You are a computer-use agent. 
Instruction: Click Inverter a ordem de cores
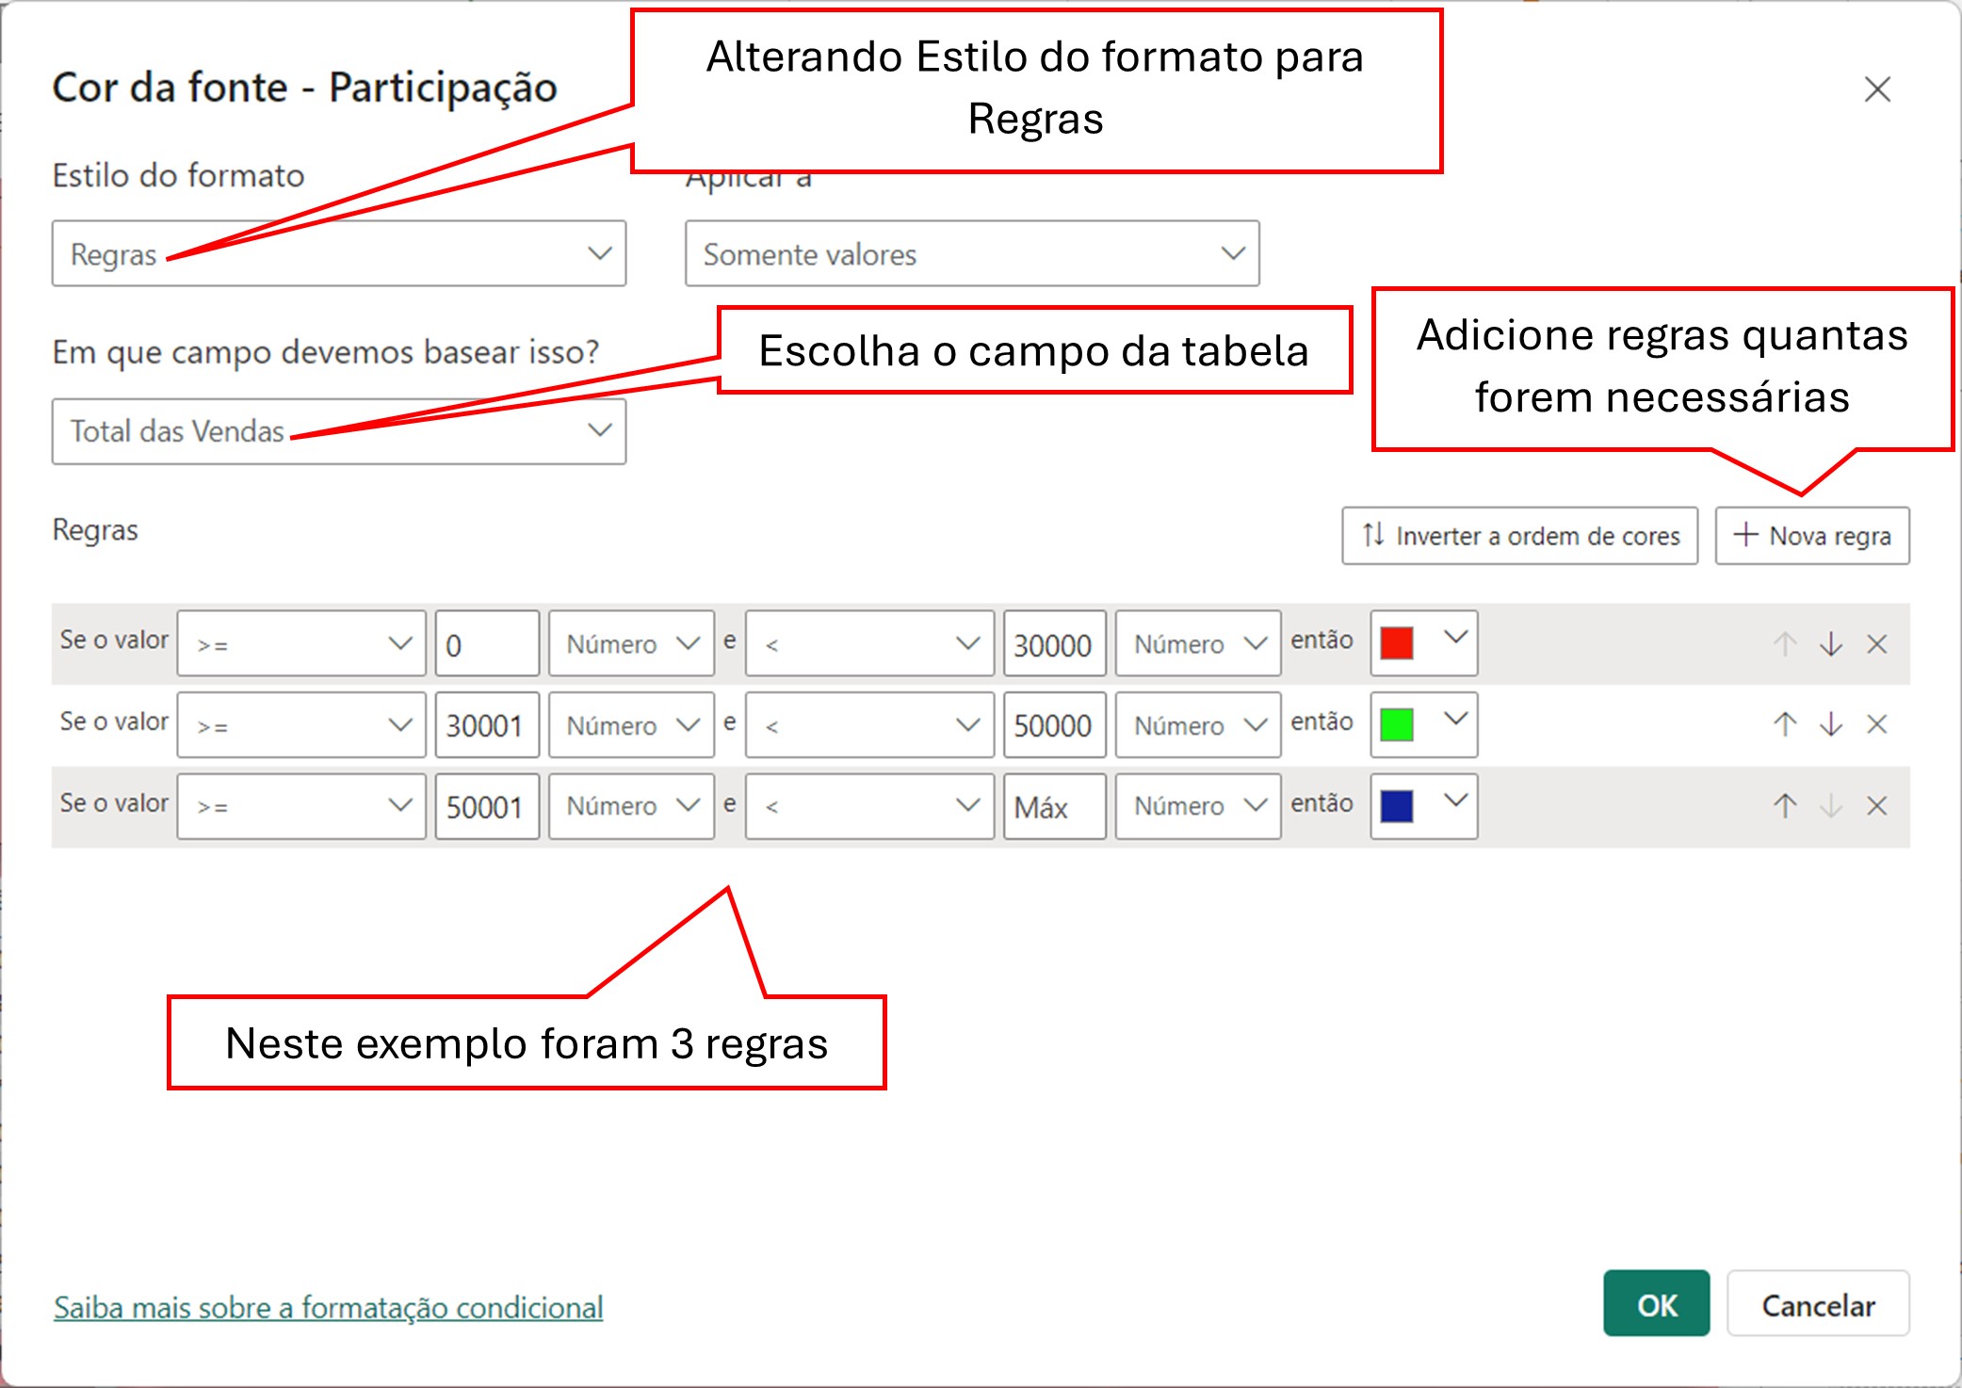(x=1518, y=536)
